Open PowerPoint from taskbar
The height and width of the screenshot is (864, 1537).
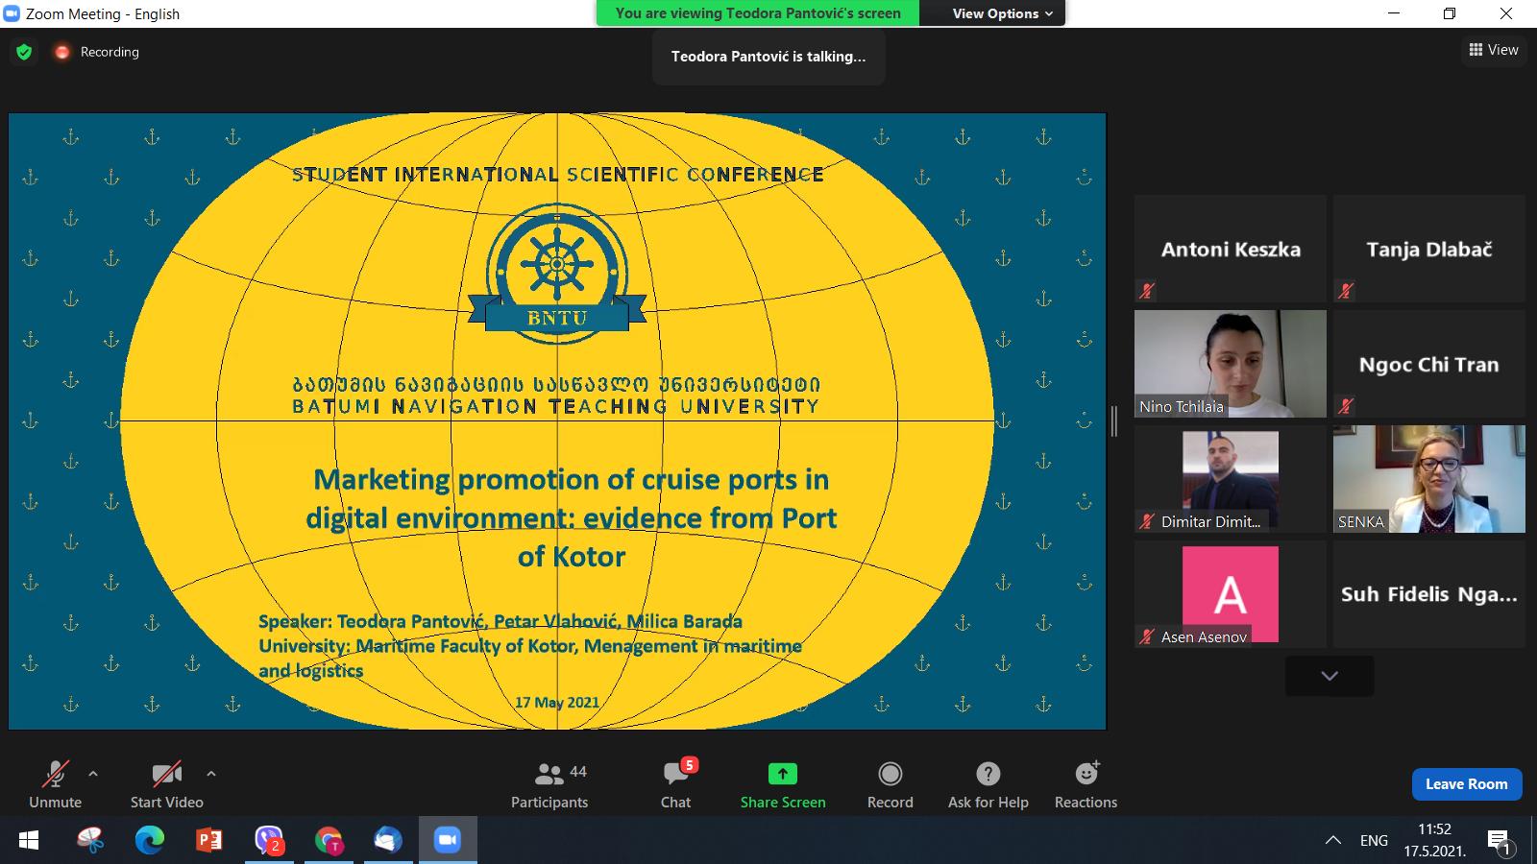(x=208, y=841)
